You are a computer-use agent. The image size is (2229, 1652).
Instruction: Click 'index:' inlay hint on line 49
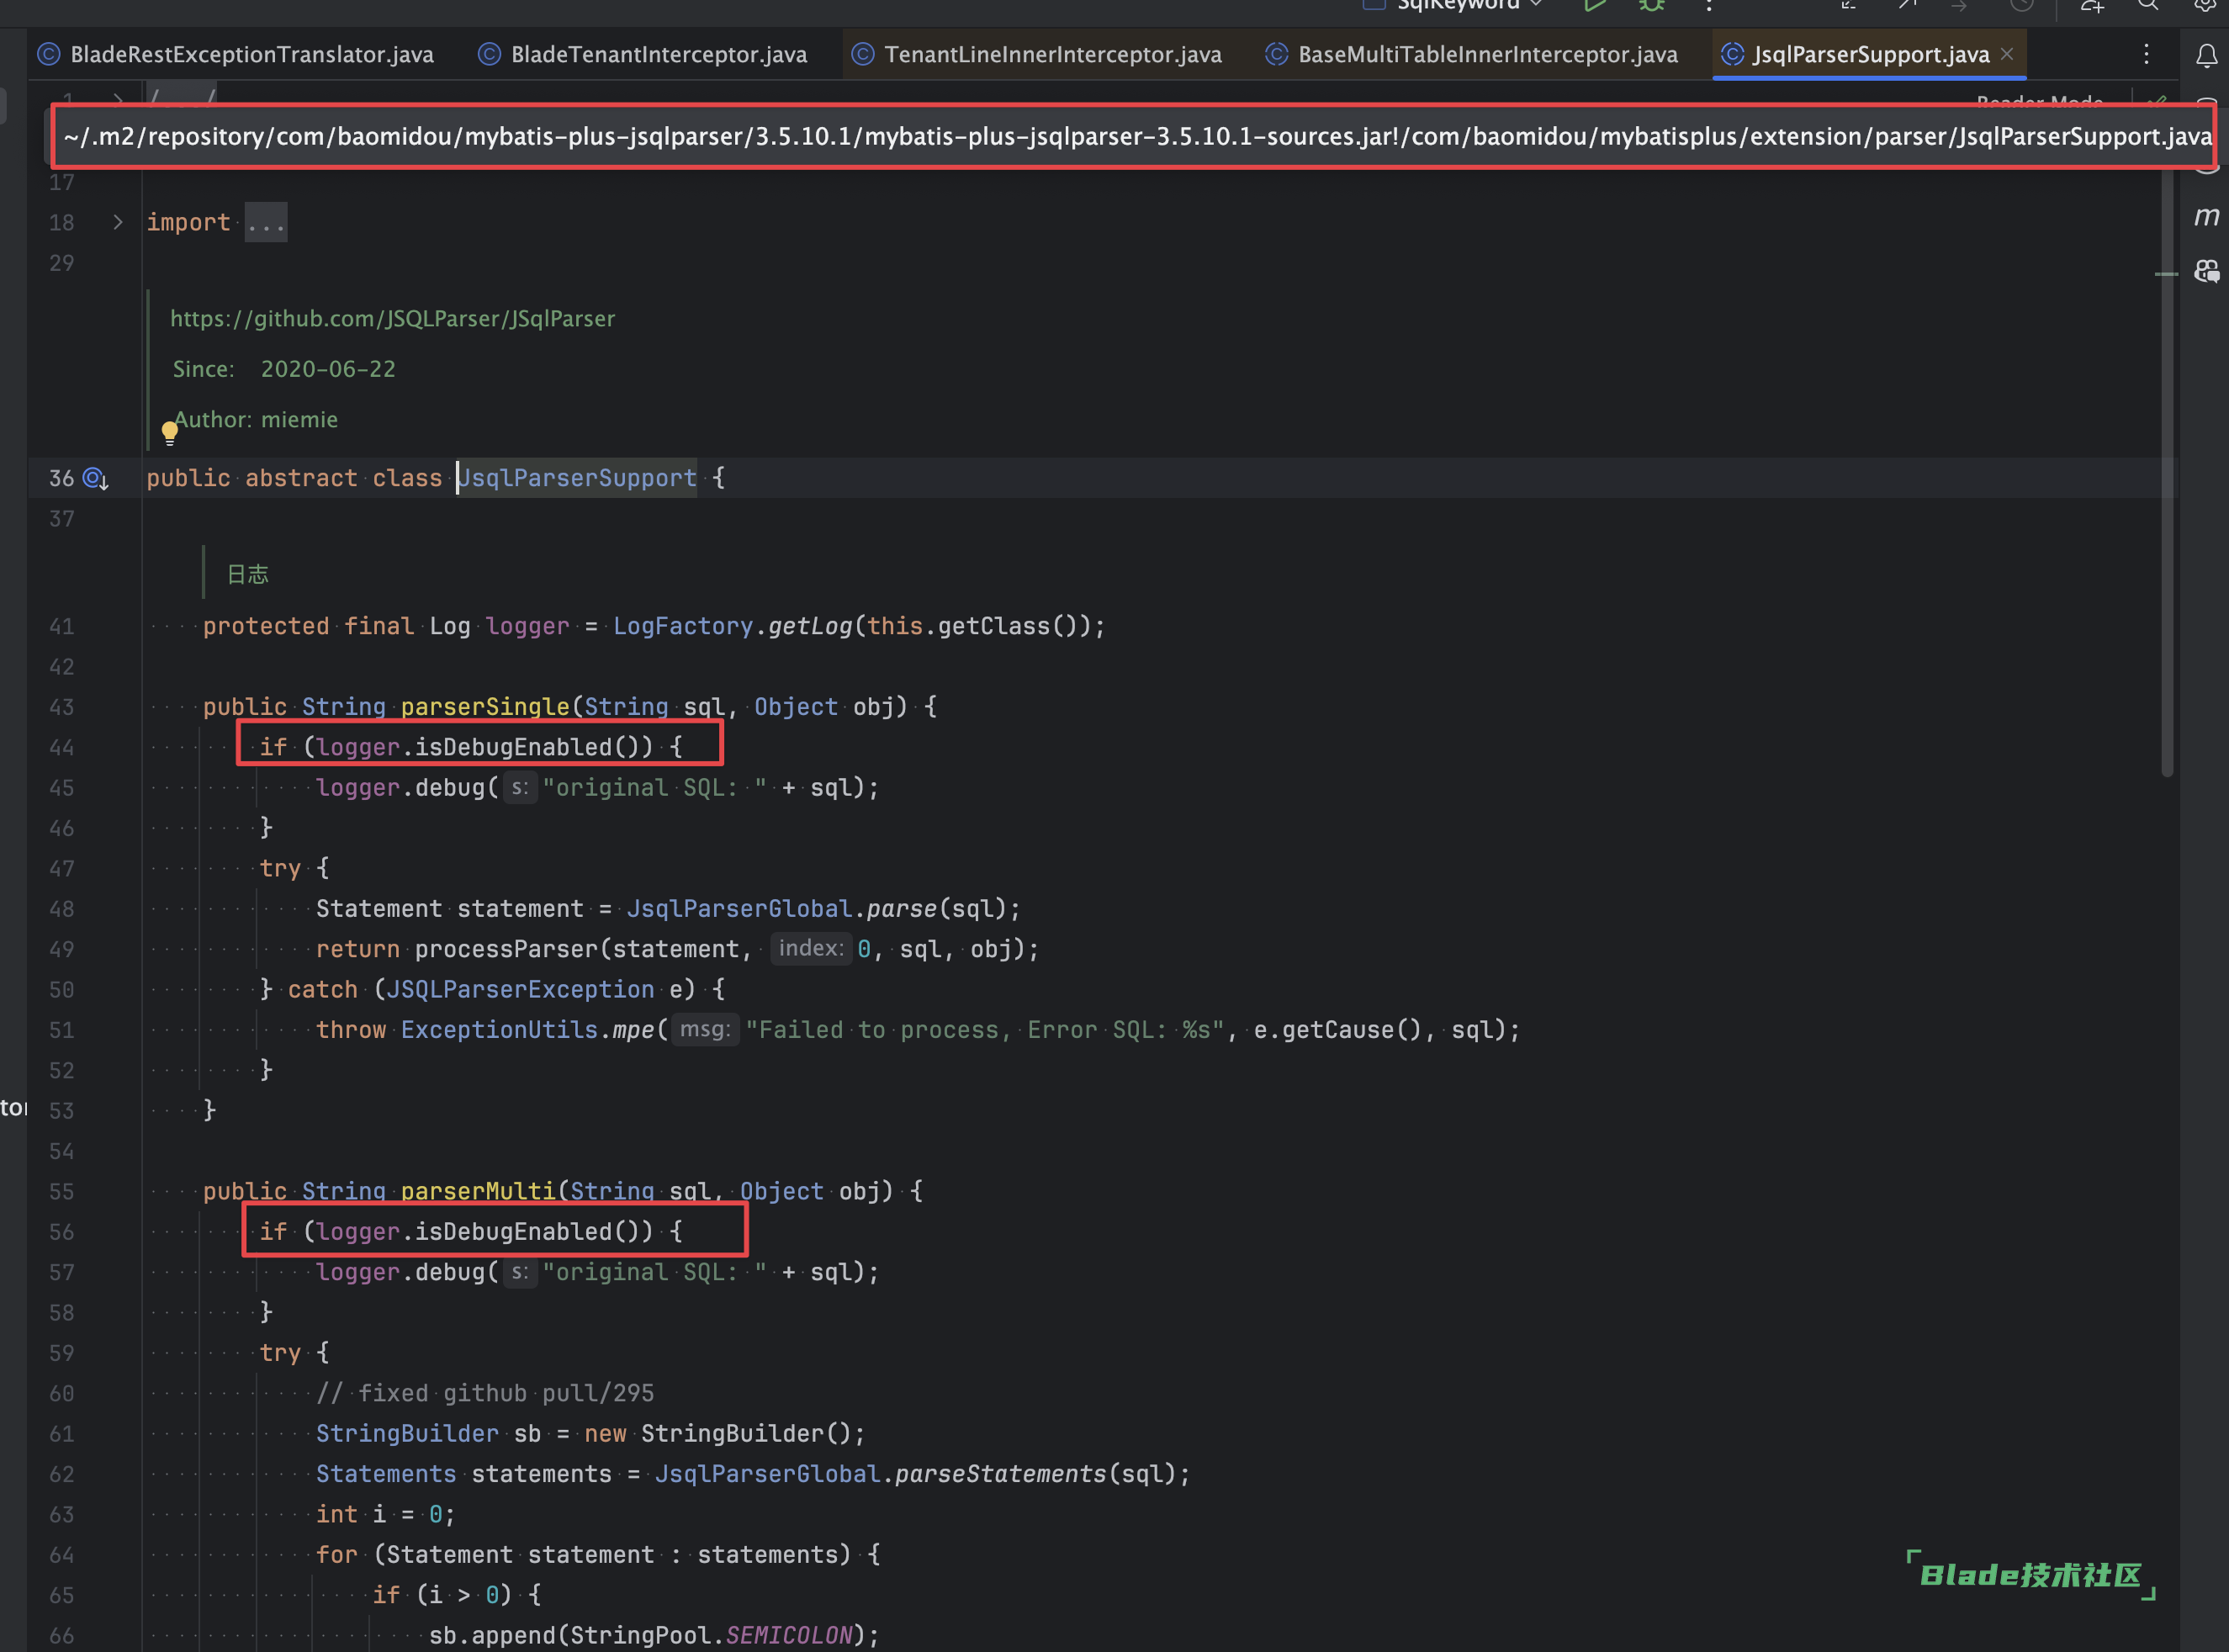click(811, 948)
